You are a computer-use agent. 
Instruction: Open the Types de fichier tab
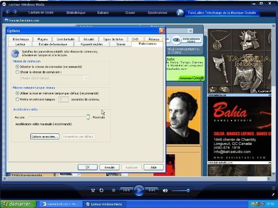click(x=113, y=39)
